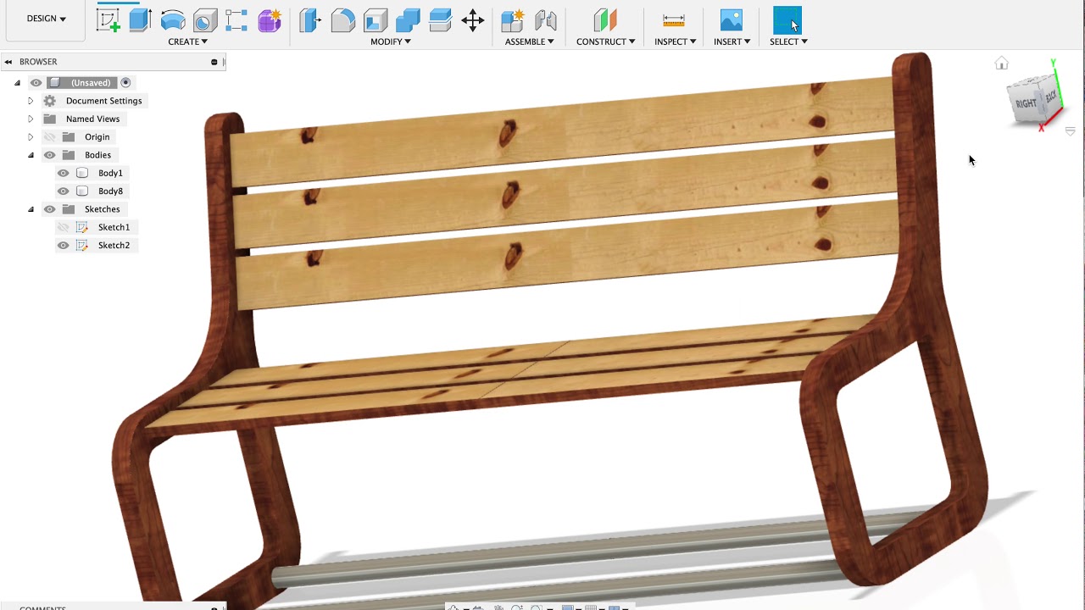Screen dimensions: 1085x610
Task: Select the Press Pull tool
Action: tap(310, 20)
